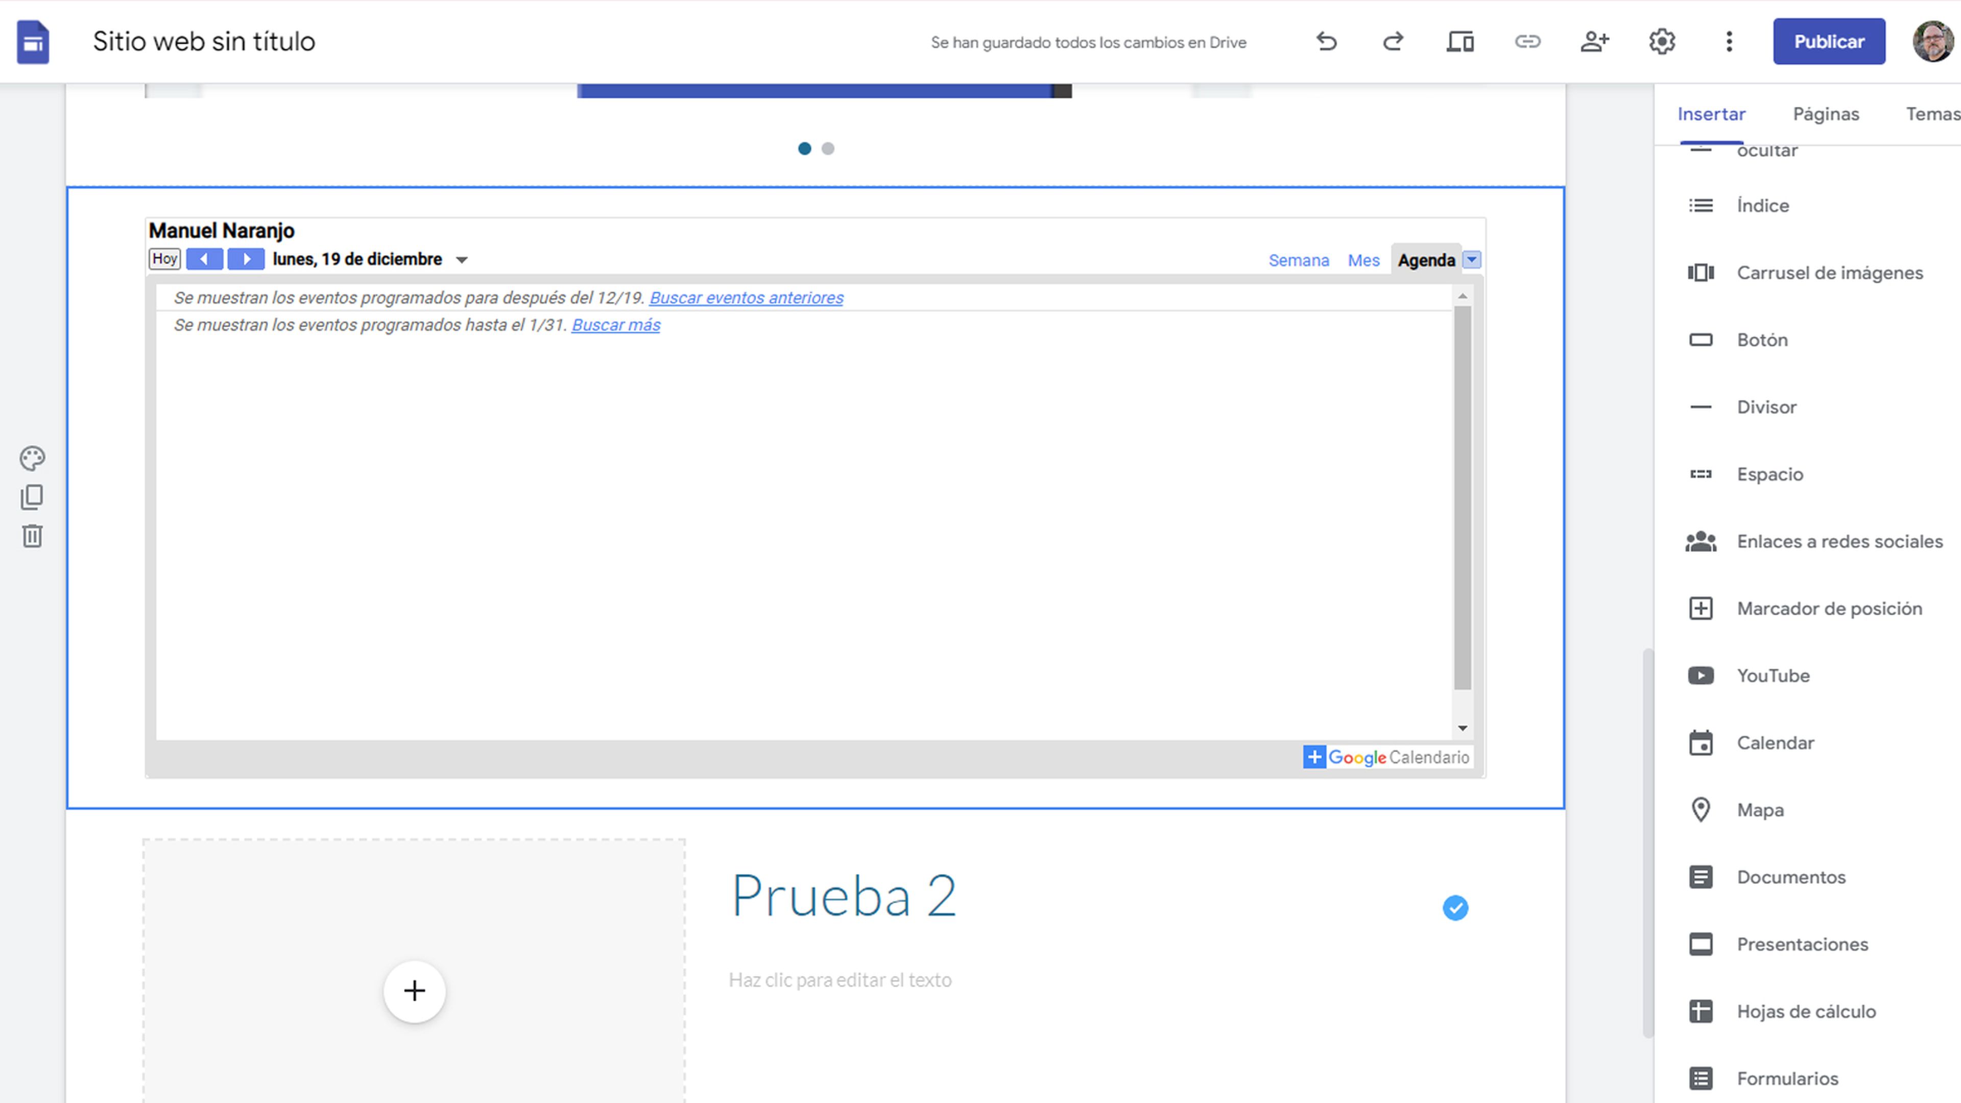Image resolution: width=1961 pixels, height=1103 pixels.
Task: Go to the previous calendar period
Action: [204, 259]
